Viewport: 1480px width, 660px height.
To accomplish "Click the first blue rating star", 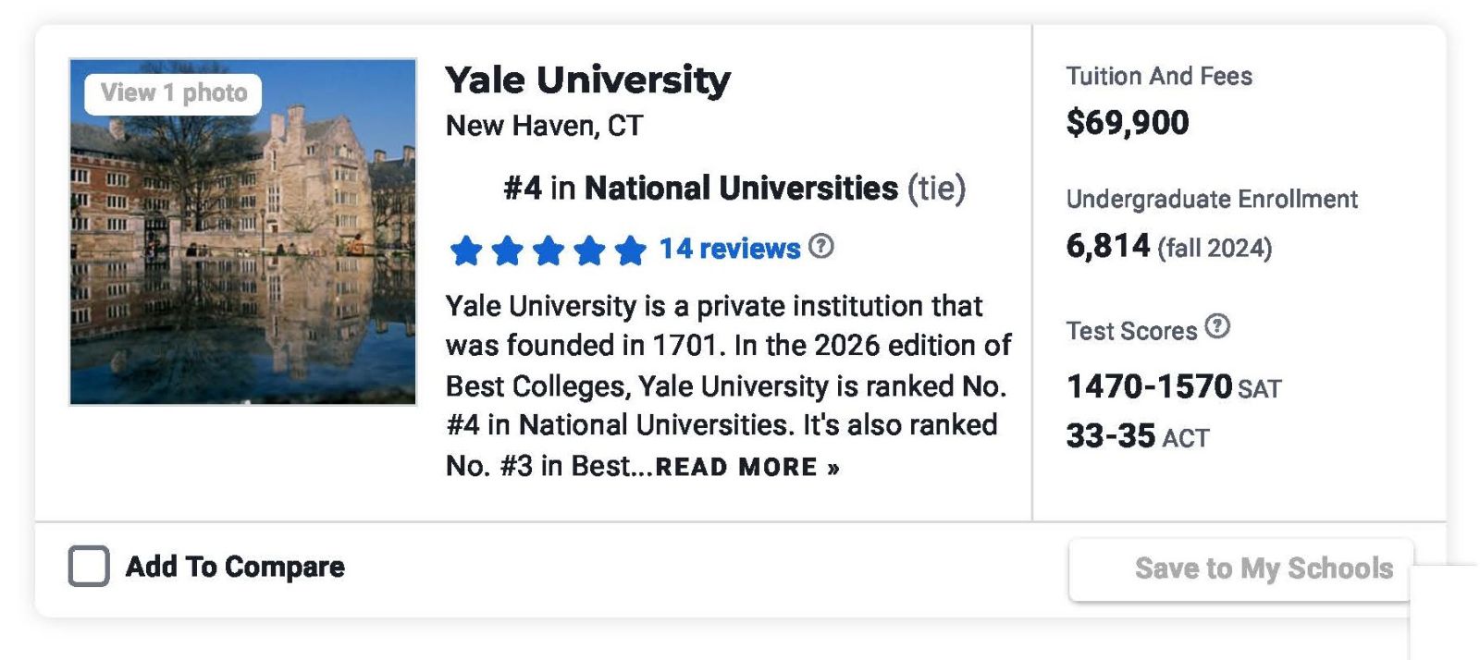I will pos(466,251).
